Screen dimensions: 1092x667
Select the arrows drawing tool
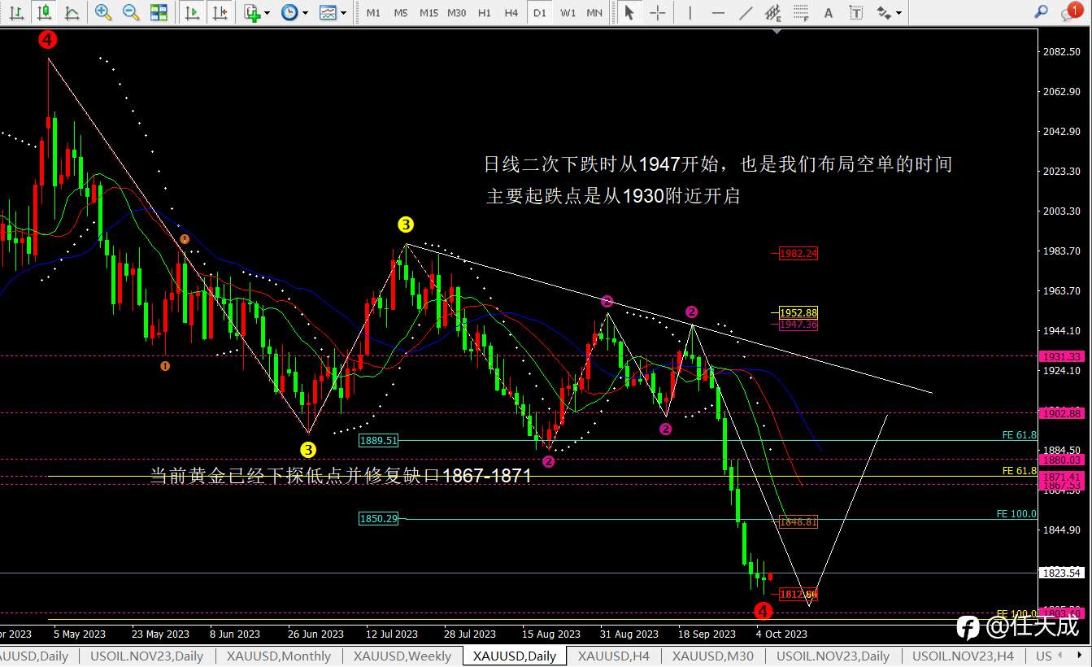885,12
